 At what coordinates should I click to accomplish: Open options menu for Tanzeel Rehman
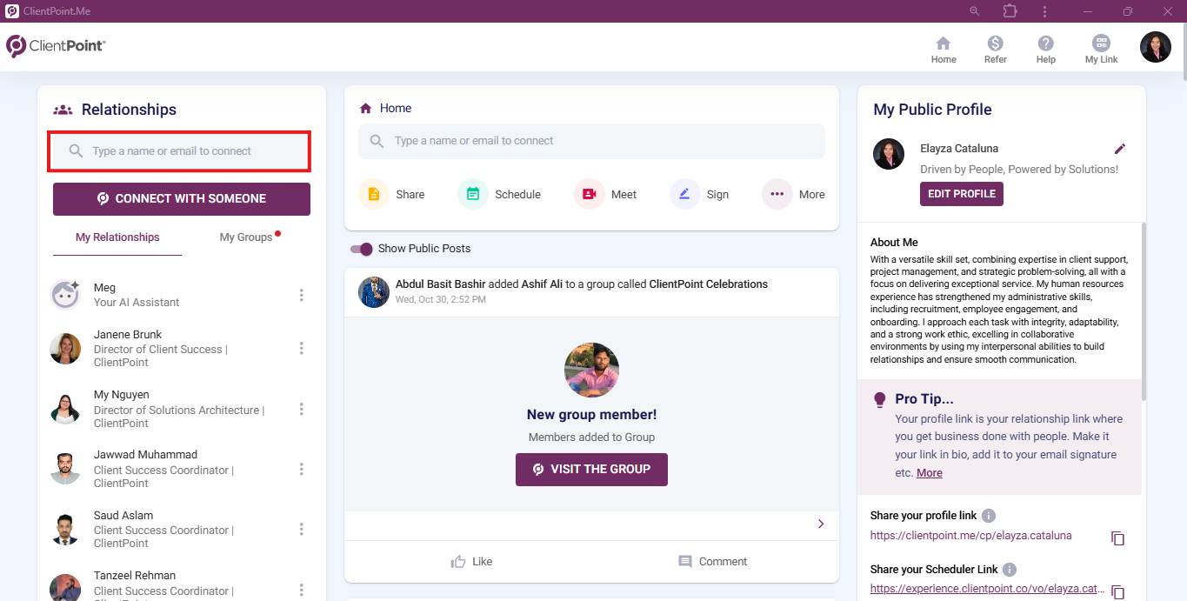click(302, 589)
